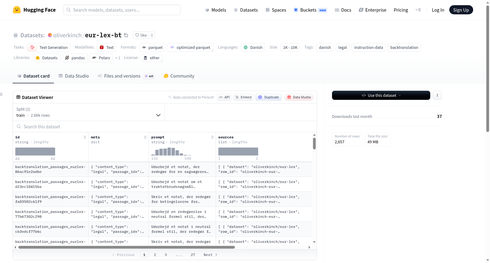Open the three-dot dataset options menu
The width and height of the screenshot is (490, 263).
point(437,95)
